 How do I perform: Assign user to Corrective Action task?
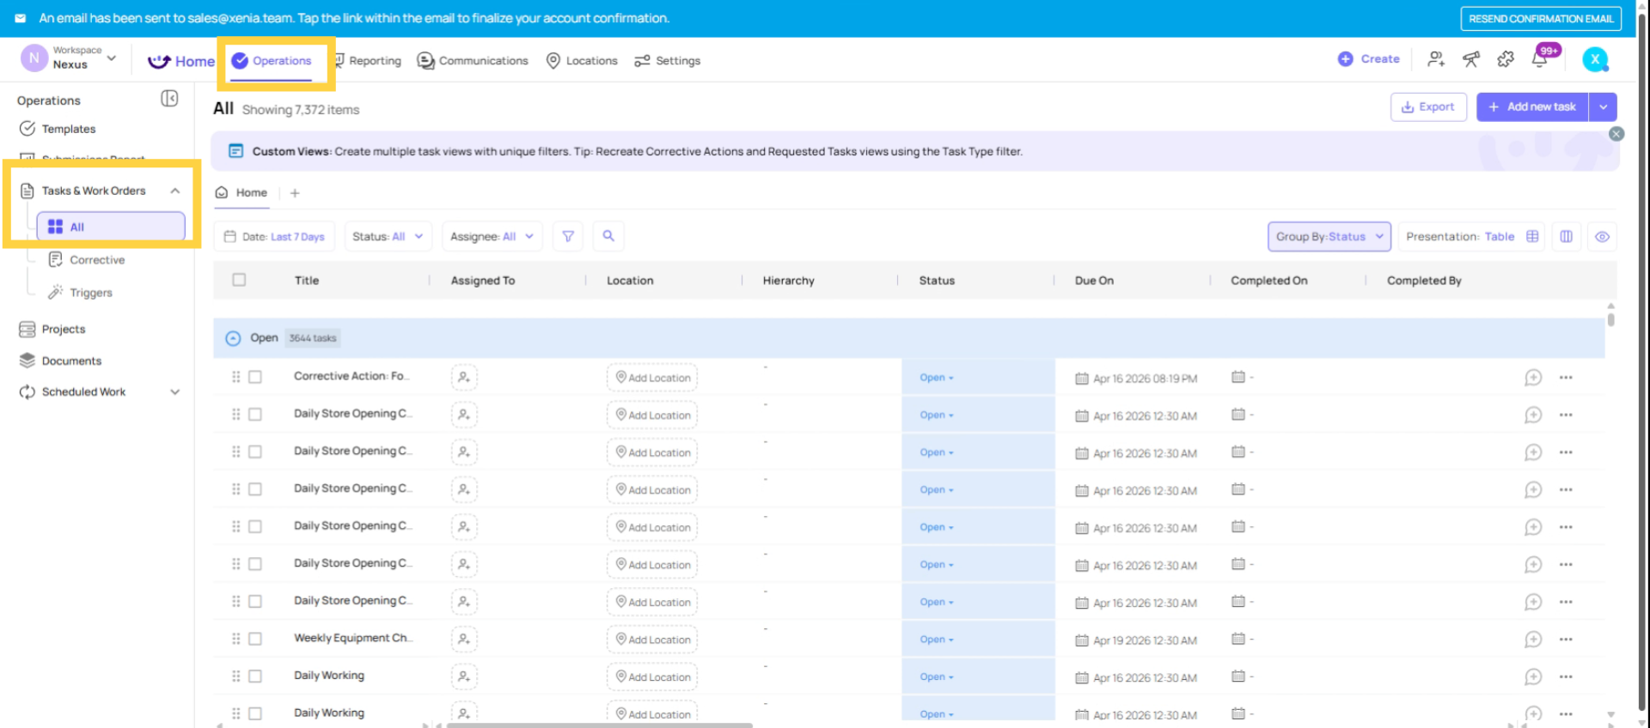(x=464, y=378)
